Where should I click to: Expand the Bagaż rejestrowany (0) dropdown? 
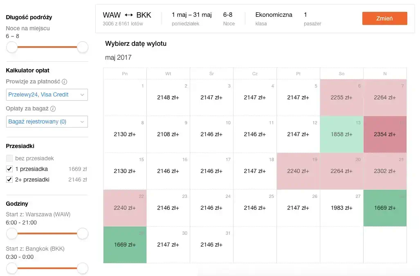tap(47, 121)
